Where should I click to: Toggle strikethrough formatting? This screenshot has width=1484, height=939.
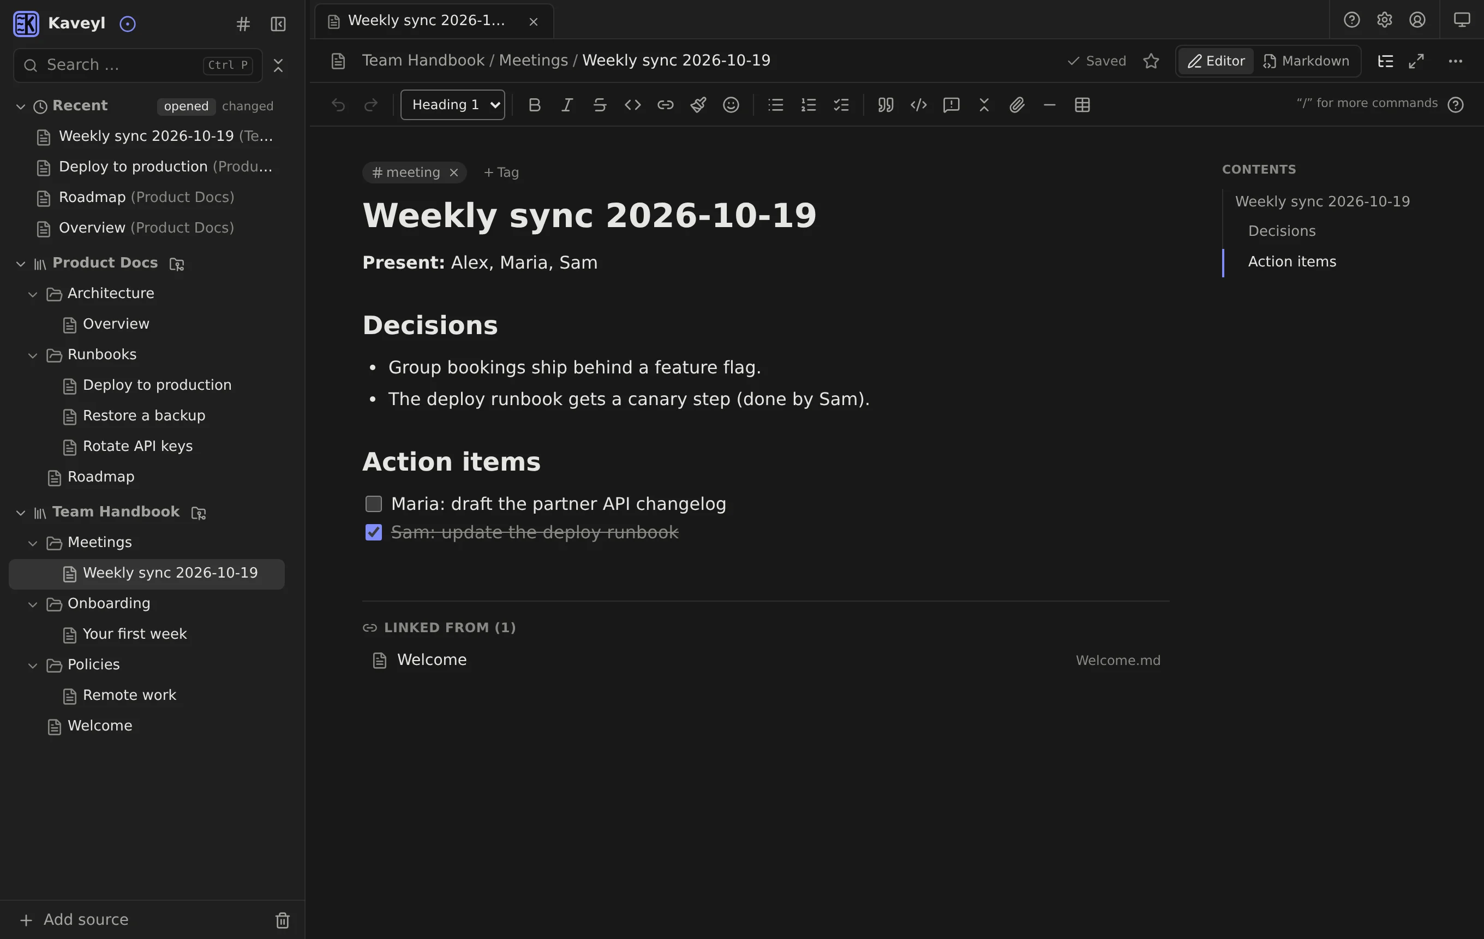pyautogui.click(x=600, y=105)
